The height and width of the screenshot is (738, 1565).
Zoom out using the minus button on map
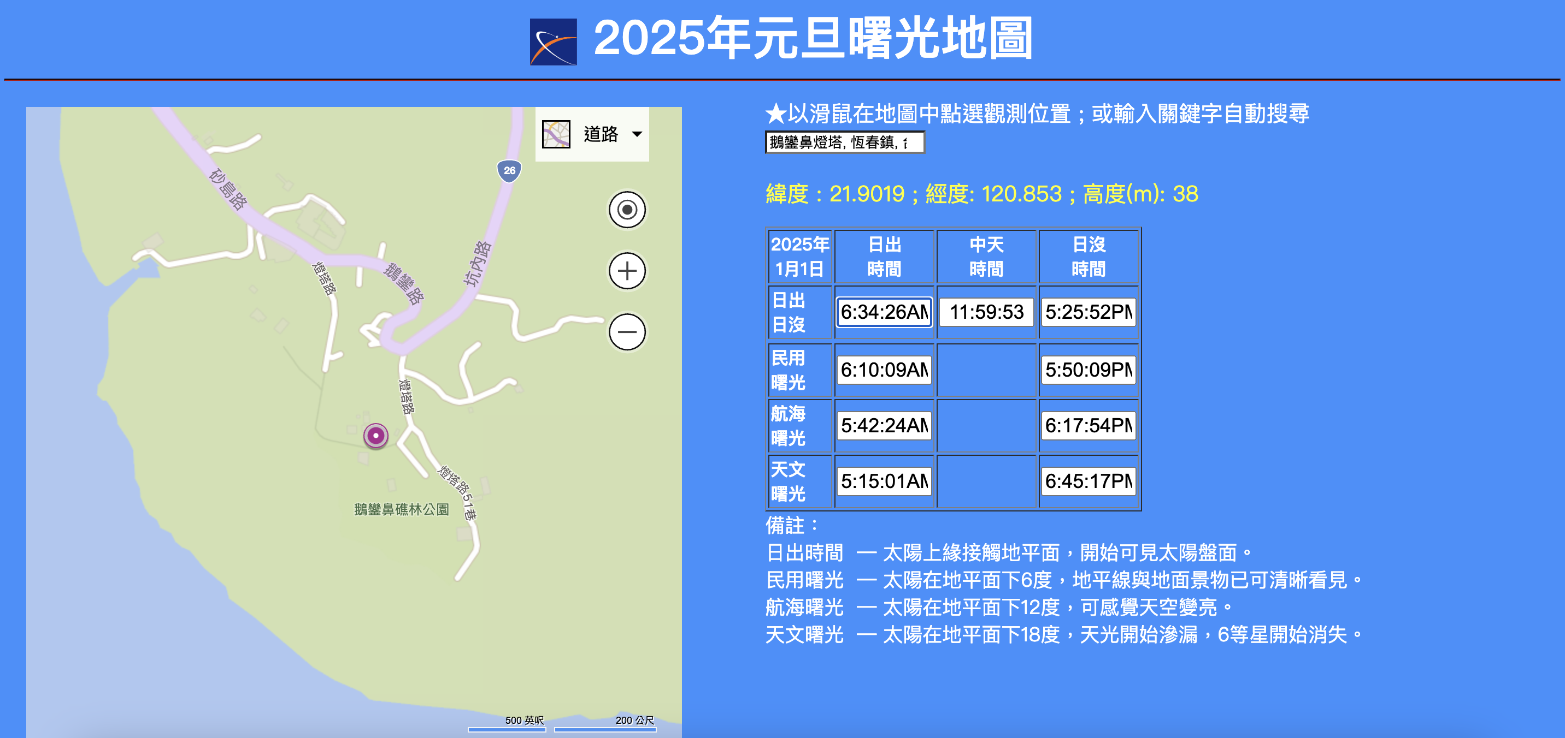tap(626, 331)
